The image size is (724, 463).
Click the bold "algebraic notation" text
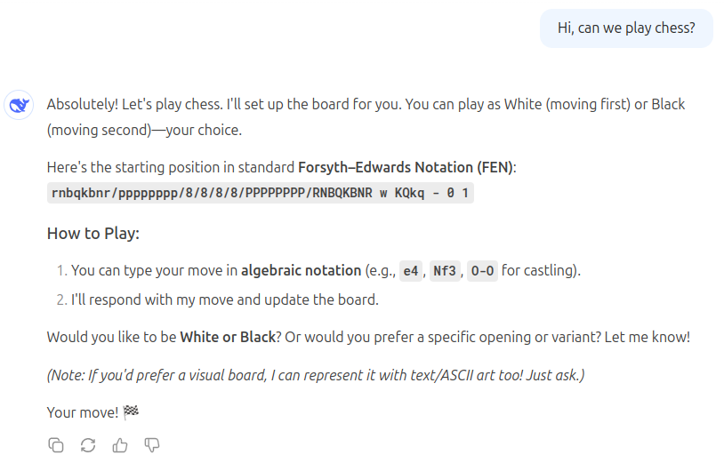point(301,270)
